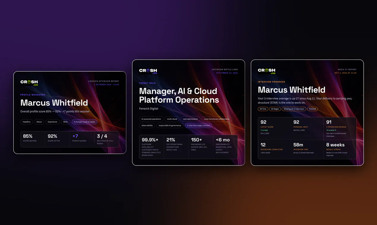Image resolution: width=377 pixels, height=225 pixels.
Task: Click the 92% Score After stat
Action: (57, 139)
